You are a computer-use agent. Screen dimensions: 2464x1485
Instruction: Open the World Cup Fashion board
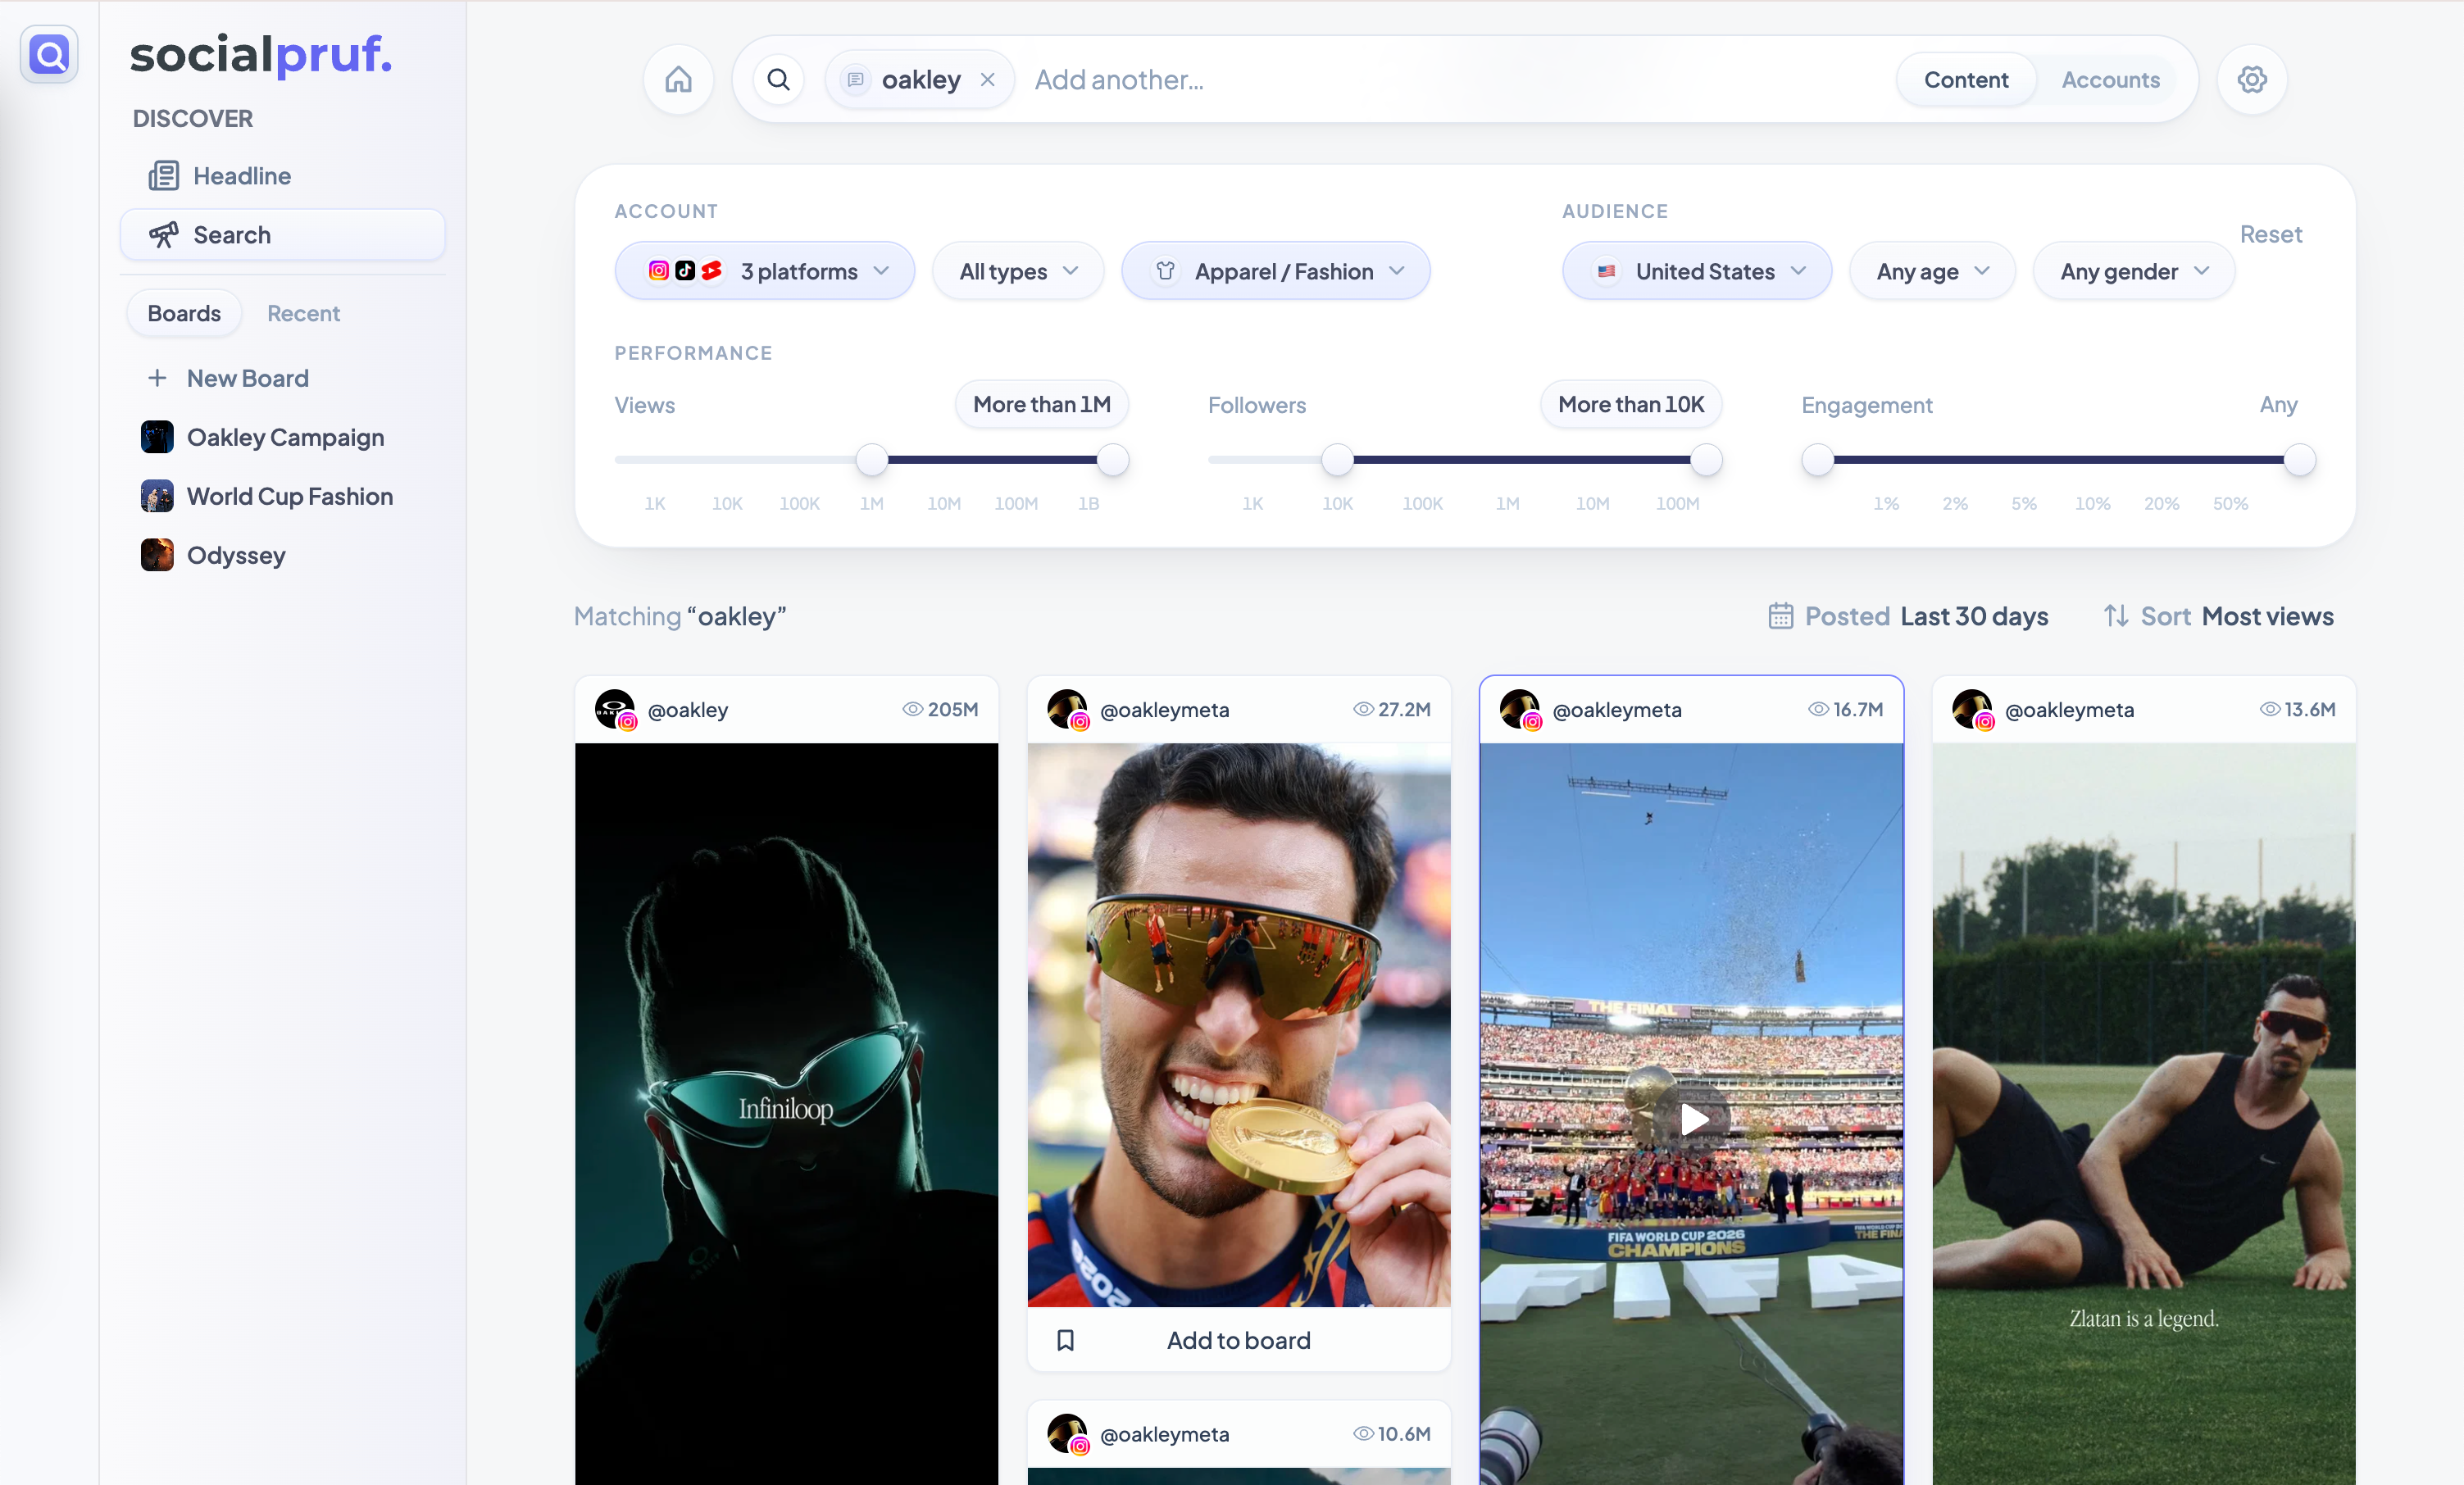(283, 496)
